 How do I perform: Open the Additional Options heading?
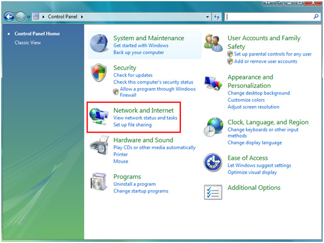point(254,188)
